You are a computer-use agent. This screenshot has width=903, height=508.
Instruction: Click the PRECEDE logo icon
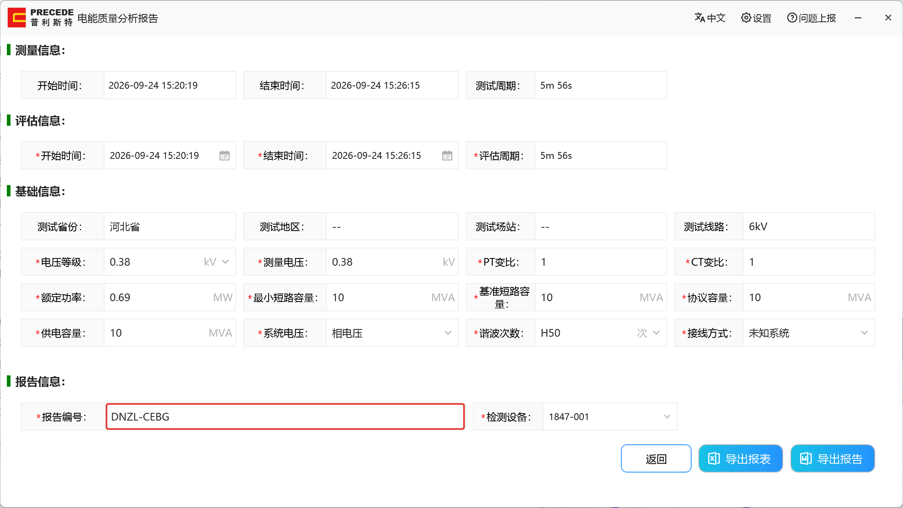coord(17,18)
